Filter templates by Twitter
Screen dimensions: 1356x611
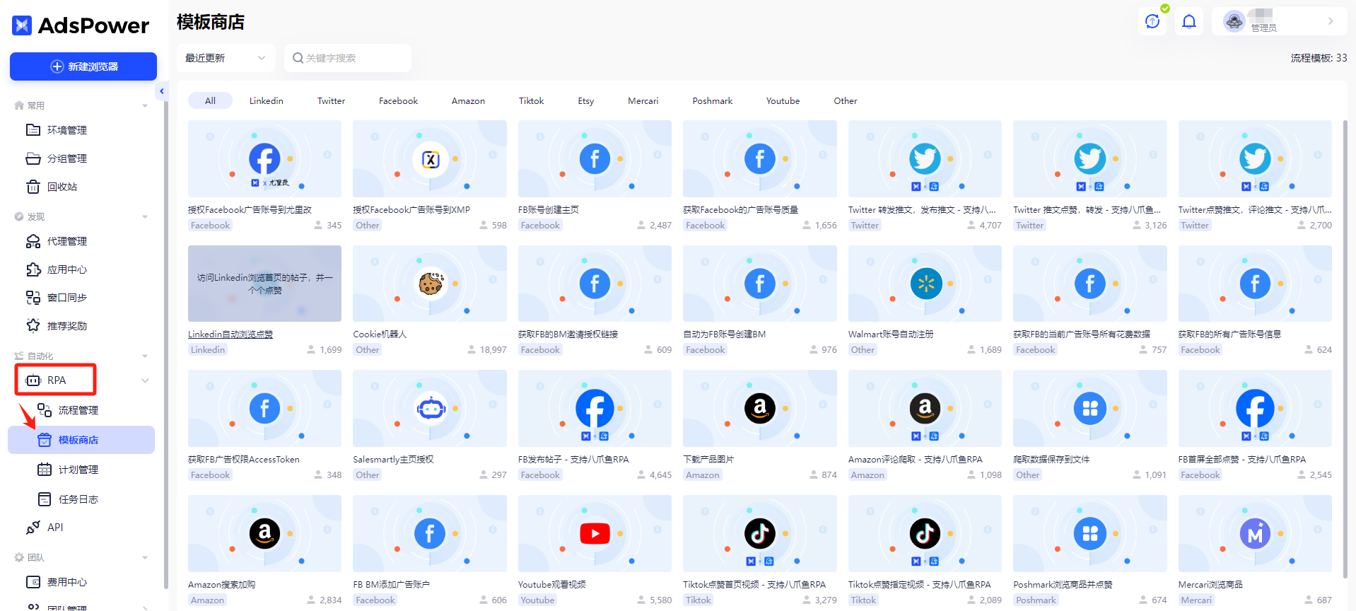pyautogui.click(x=331, y=101)
